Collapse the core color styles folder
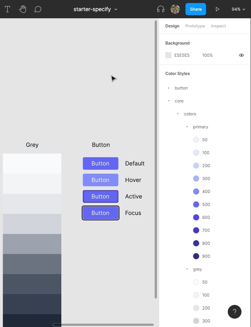The width and height of the screenshot is (251, 327). pyautogui.click(x=169, y=101)
